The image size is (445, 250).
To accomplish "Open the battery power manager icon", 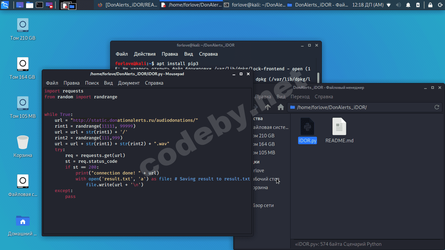I will pos(418,5).
